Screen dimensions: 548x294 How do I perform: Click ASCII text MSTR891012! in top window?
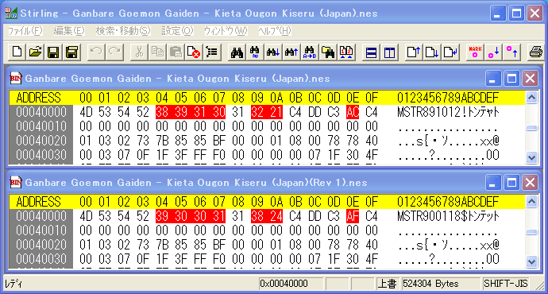(432, 112)
